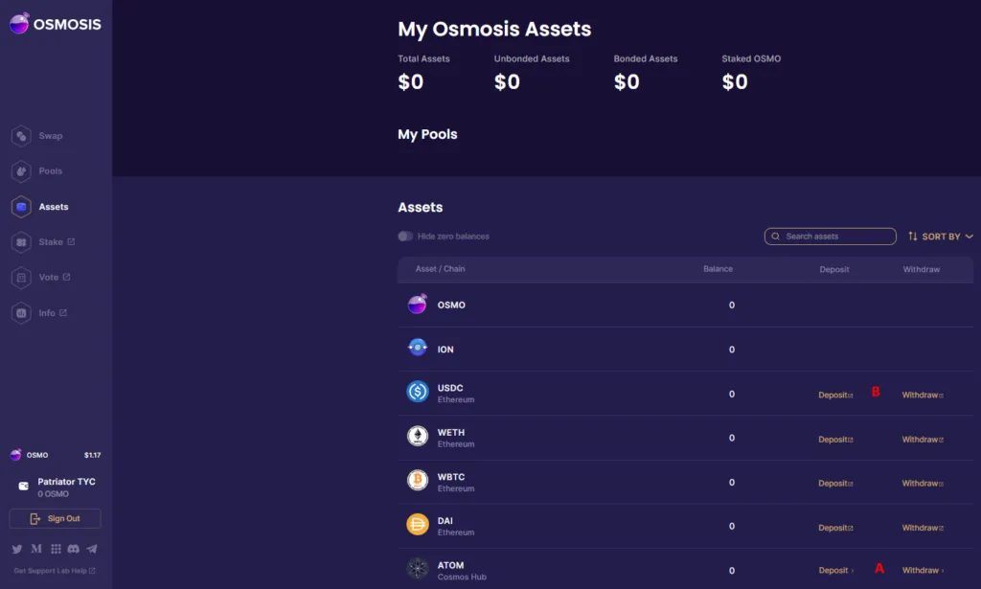Click the Vote icon in the sidebar
981x589 pixels.
point(21,277)
